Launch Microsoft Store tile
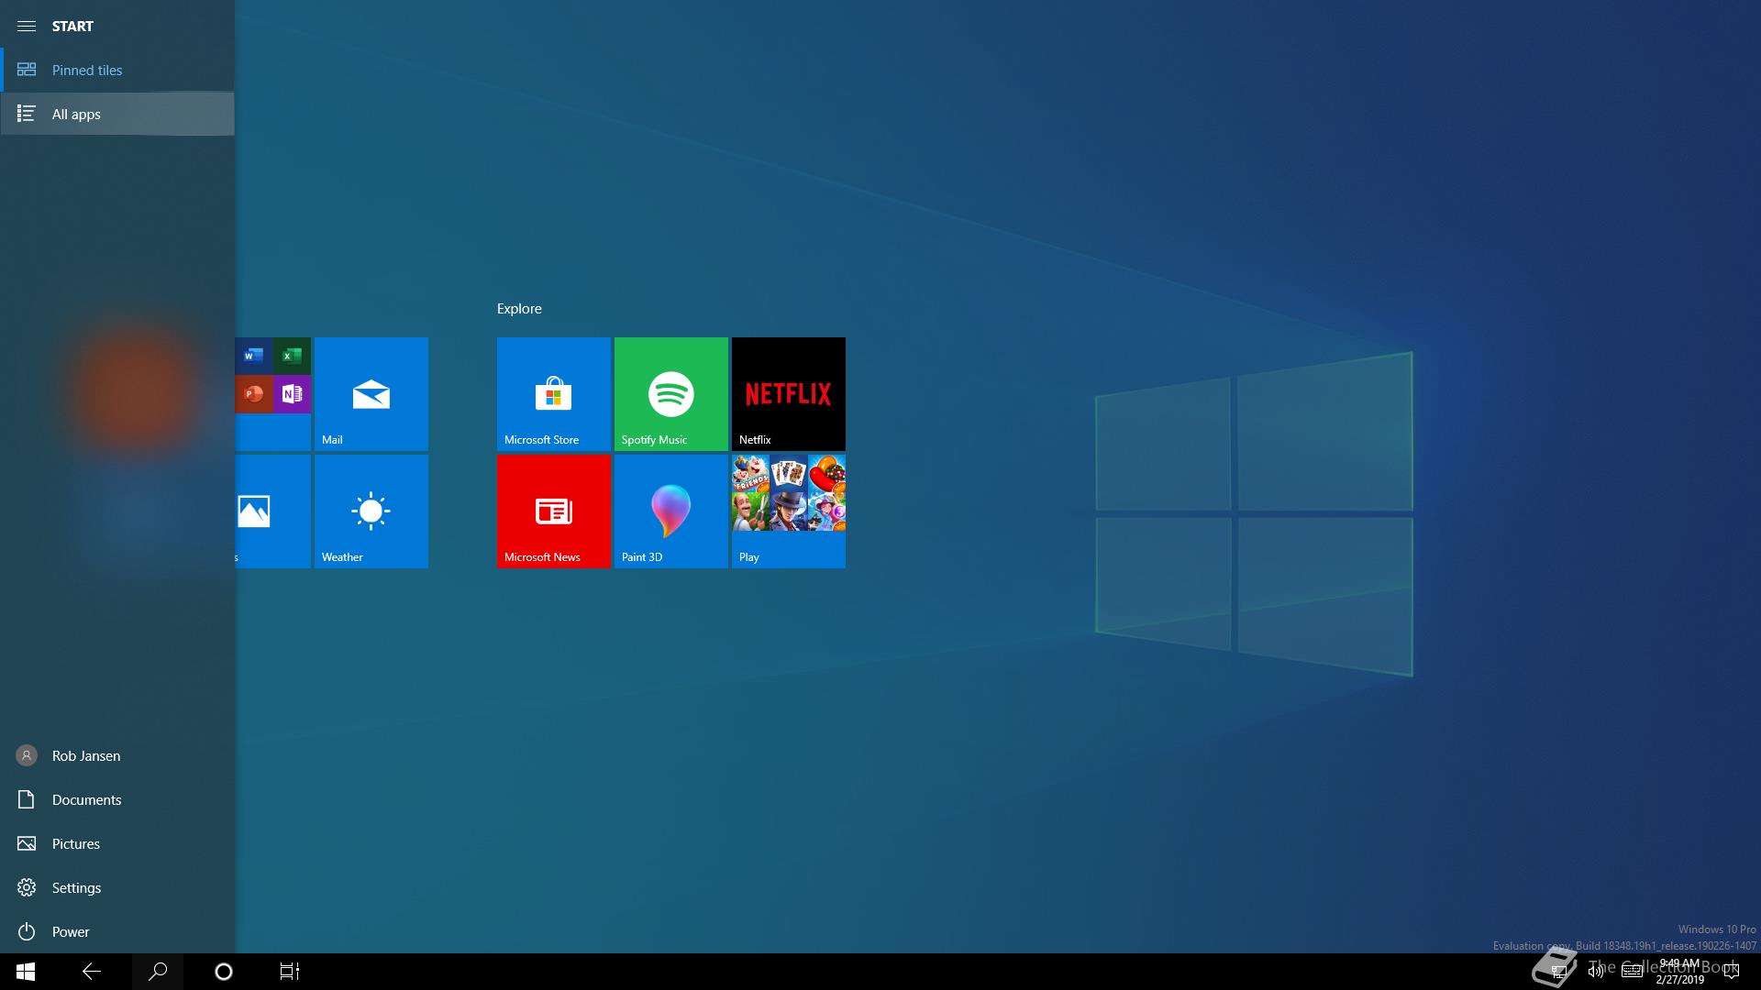1761x990 pixels. (554, 394)
